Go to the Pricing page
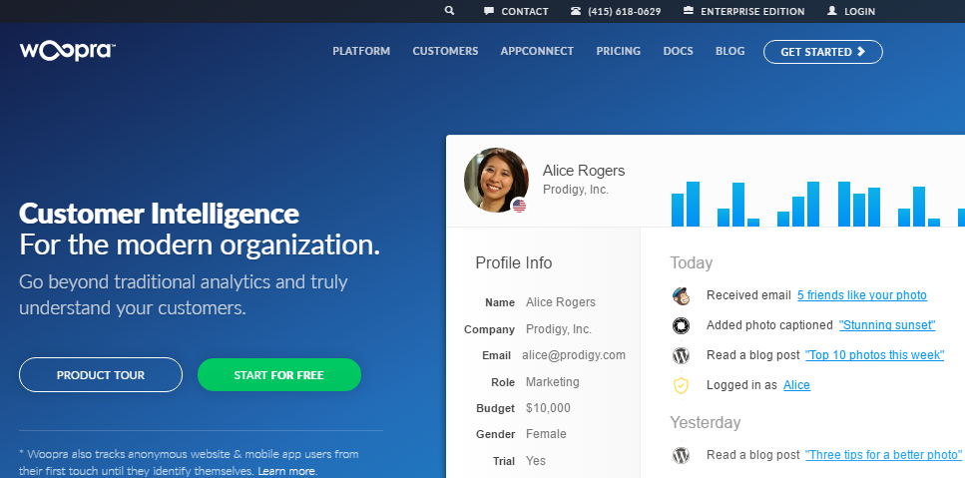 (x=618, y=51)
